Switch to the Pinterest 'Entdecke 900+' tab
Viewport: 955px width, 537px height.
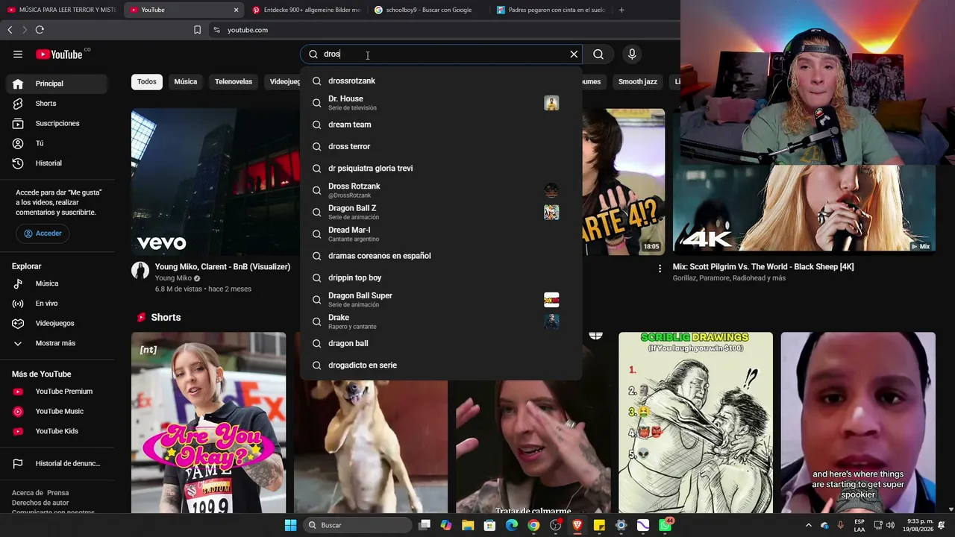[x=306, y=10]
